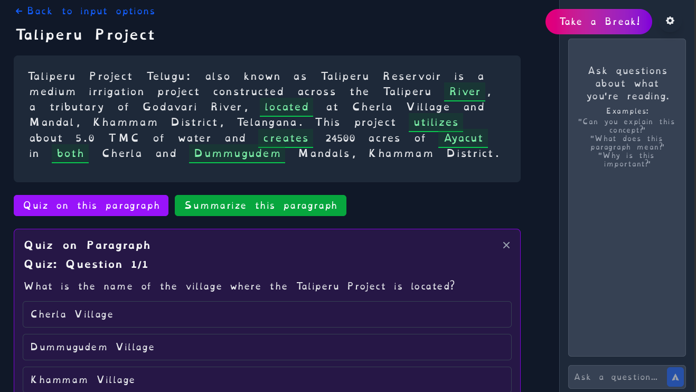
Task: Open settings with the gear icon
Action: pyautogui.click(x=670, y=21)
